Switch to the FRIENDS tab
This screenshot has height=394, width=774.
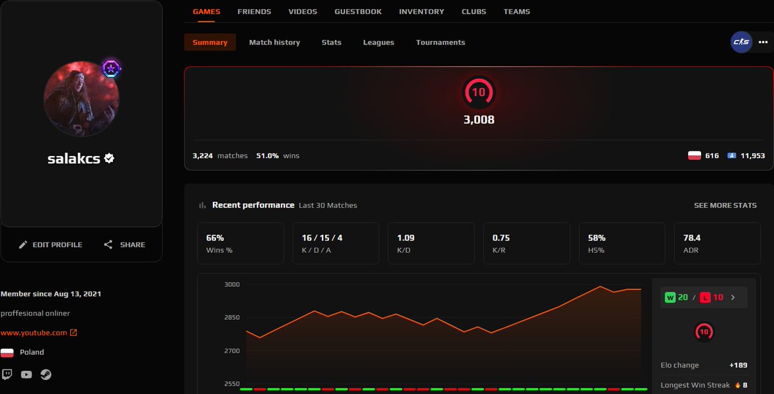click(x=254, y=12)
